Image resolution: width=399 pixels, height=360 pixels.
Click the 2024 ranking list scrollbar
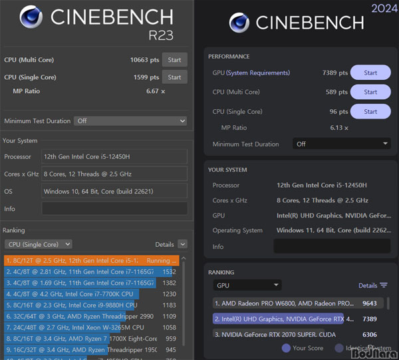click(388, 303)
